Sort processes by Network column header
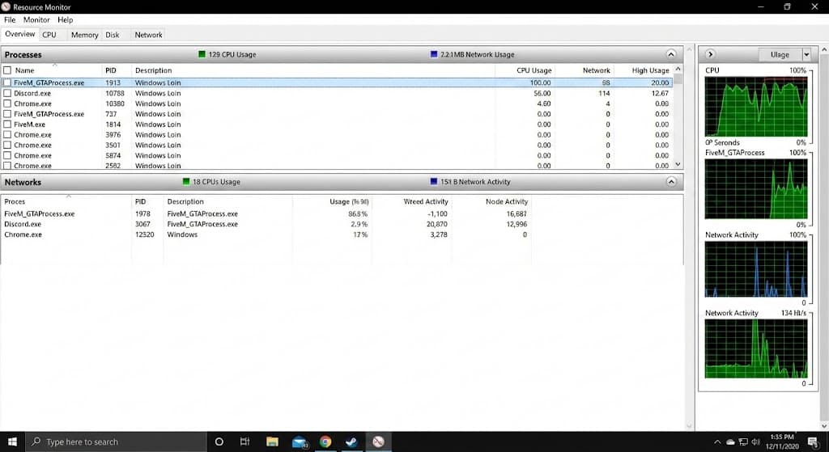 click(x=597, y=70)
